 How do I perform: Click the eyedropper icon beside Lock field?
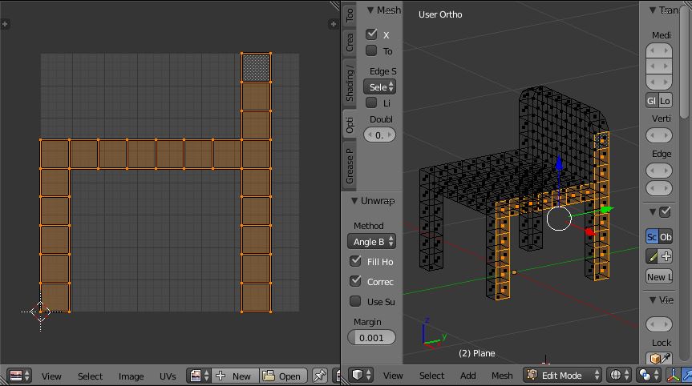[x=666, y=358]
